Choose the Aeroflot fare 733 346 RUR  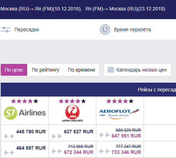126,152
